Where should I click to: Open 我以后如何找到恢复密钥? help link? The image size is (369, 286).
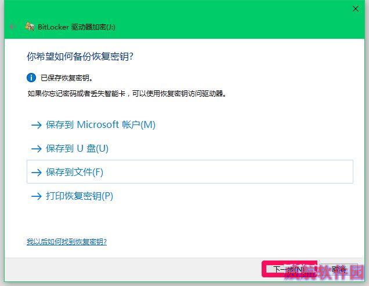click(x=67, y=241)
